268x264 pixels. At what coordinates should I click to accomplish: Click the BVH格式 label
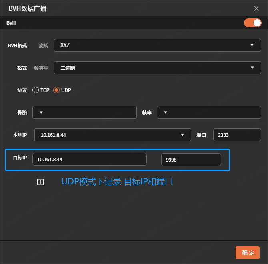[18, 46]
